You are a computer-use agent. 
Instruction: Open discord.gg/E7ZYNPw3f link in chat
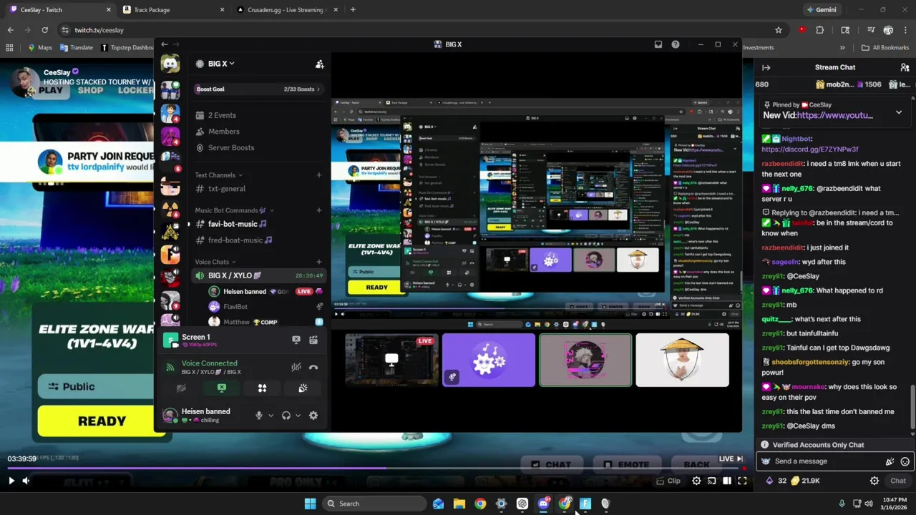(x=809, y=149)
